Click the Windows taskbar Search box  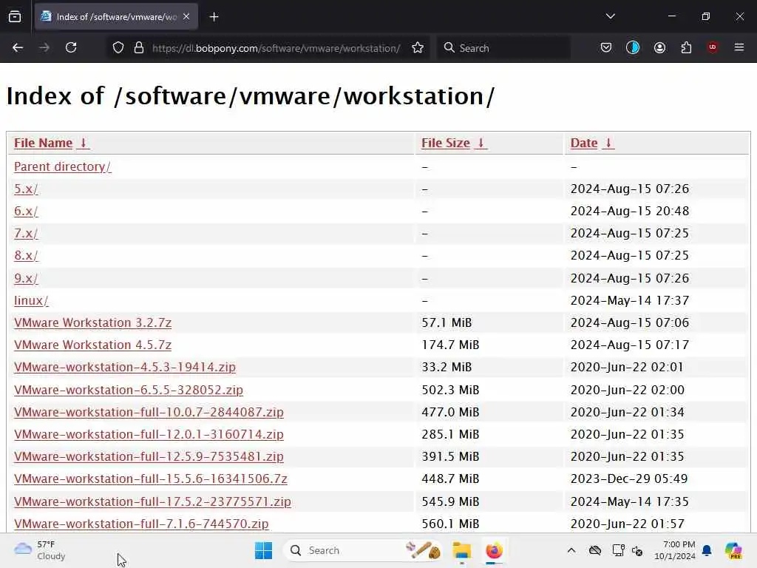pos(364,550)
